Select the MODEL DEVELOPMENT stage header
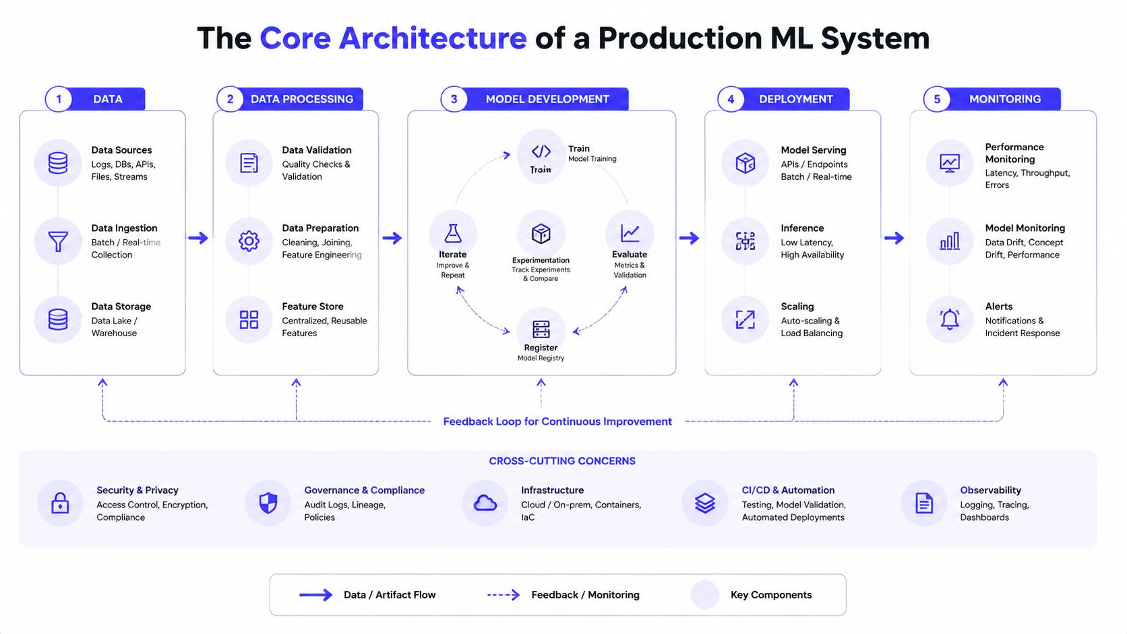The height and width of the screenshot is (634, 1127). [x=535, y=99]
